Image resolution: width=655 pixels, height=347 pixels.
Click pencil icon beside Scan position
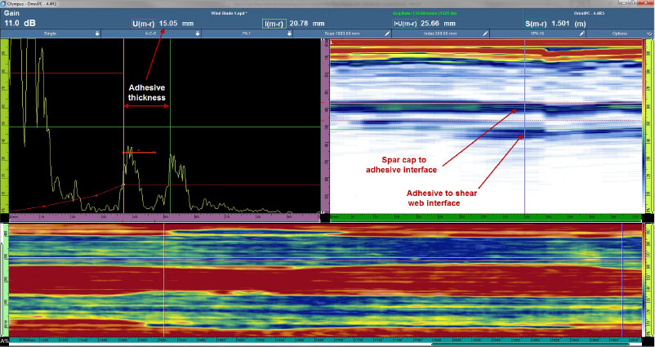(388, 33)
